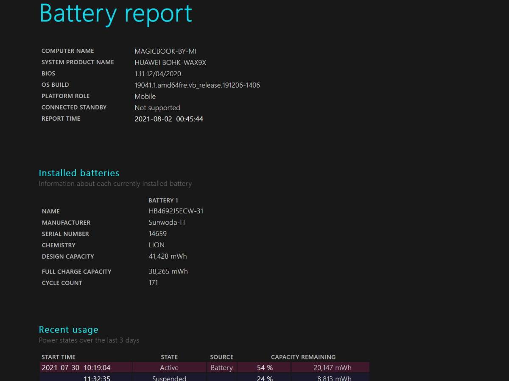Click the HB4692J5ECW-31 battery name

pos(176,211)
